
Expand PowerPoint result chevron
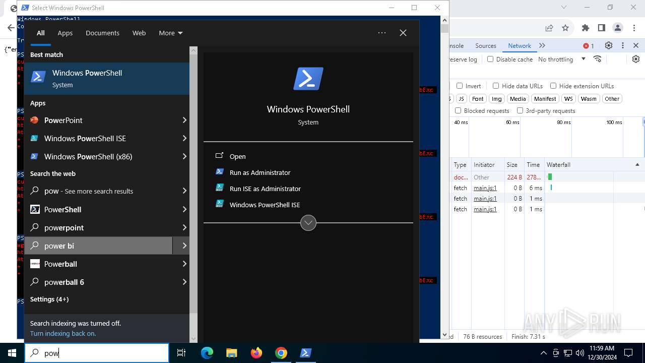[184, 120]
